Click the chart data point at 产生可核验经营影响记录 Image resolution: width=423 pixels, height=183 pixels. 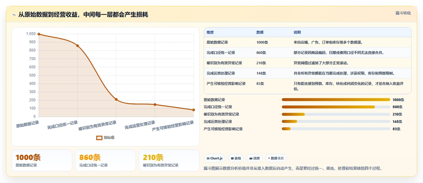(194, 110)
